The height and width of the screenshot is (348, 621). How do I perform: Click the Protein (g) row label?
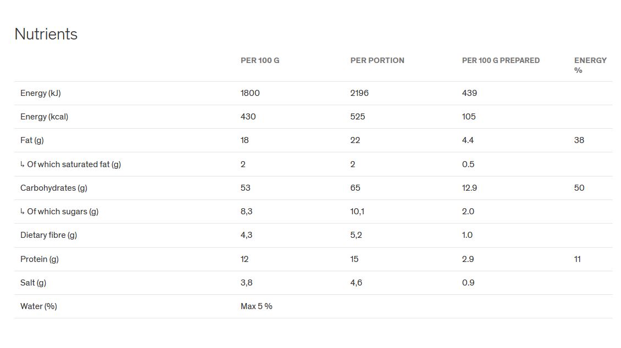click(40, 259)
